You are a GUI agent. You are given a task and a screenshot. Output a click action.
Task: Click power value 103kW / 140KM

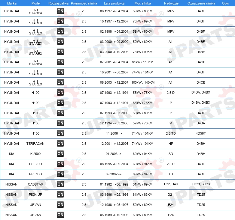143,82
